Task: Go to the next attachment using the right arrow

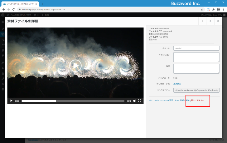Action: [x=210, y=21]
